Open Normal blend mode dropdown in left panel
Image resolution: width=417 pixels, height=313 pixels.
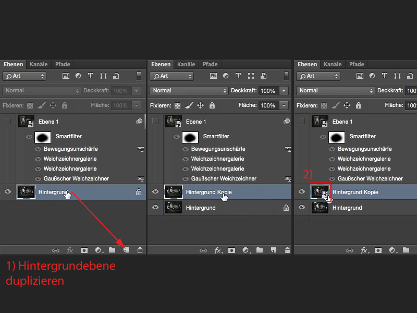pyautogui.click(x=41, y=91)
